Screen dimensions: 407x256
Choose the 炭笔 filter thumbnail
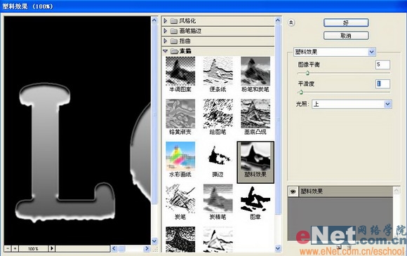pos(180,198)
